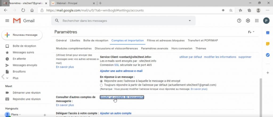The height and width of the screenshot is (117, 273).
Task: Click Ajouter un autre compte link
Action: click(116, 113)
